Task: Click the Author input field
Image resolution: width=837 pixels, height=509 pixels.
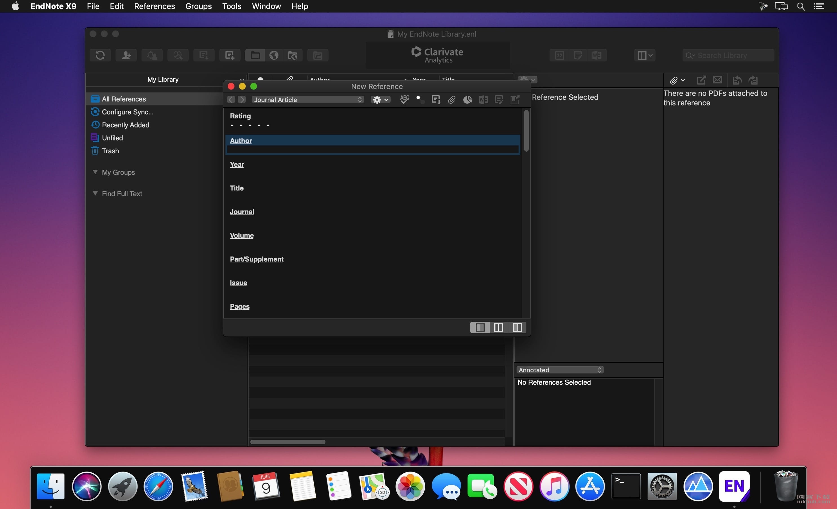Action: (373, 149)
